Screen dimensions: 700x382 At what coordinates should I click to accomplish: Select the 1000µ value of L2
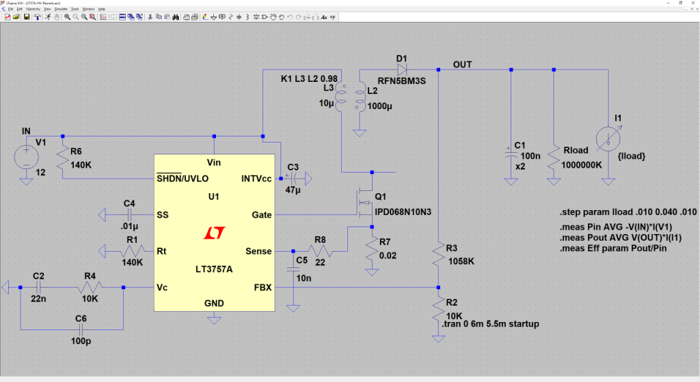(379, 106)
